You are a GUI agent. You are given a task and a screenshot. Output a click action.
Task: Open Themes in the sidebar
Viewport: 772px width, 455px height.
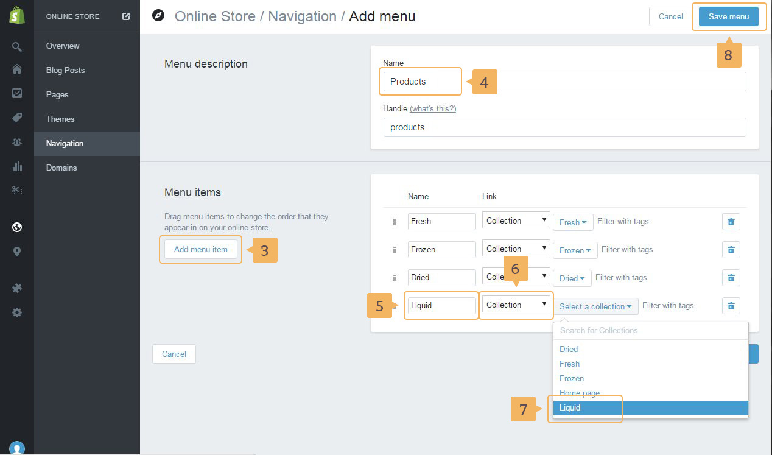pos(60,119)
